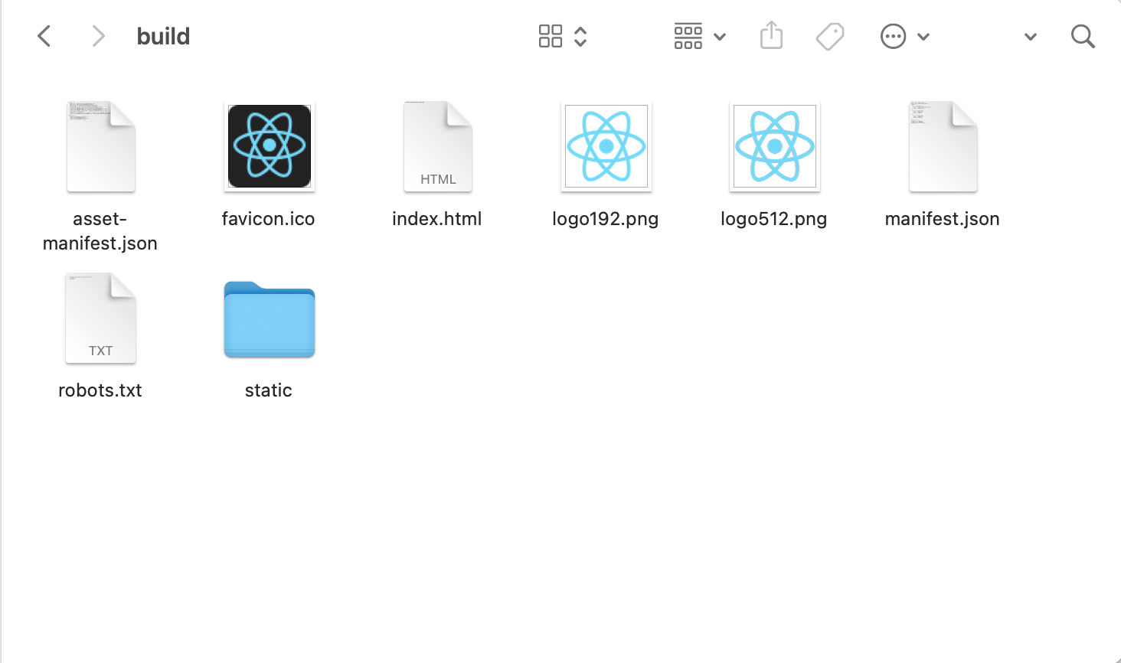1121x663 pixels.
Task: Switch to icon grid view
Action: click(551, 36)
